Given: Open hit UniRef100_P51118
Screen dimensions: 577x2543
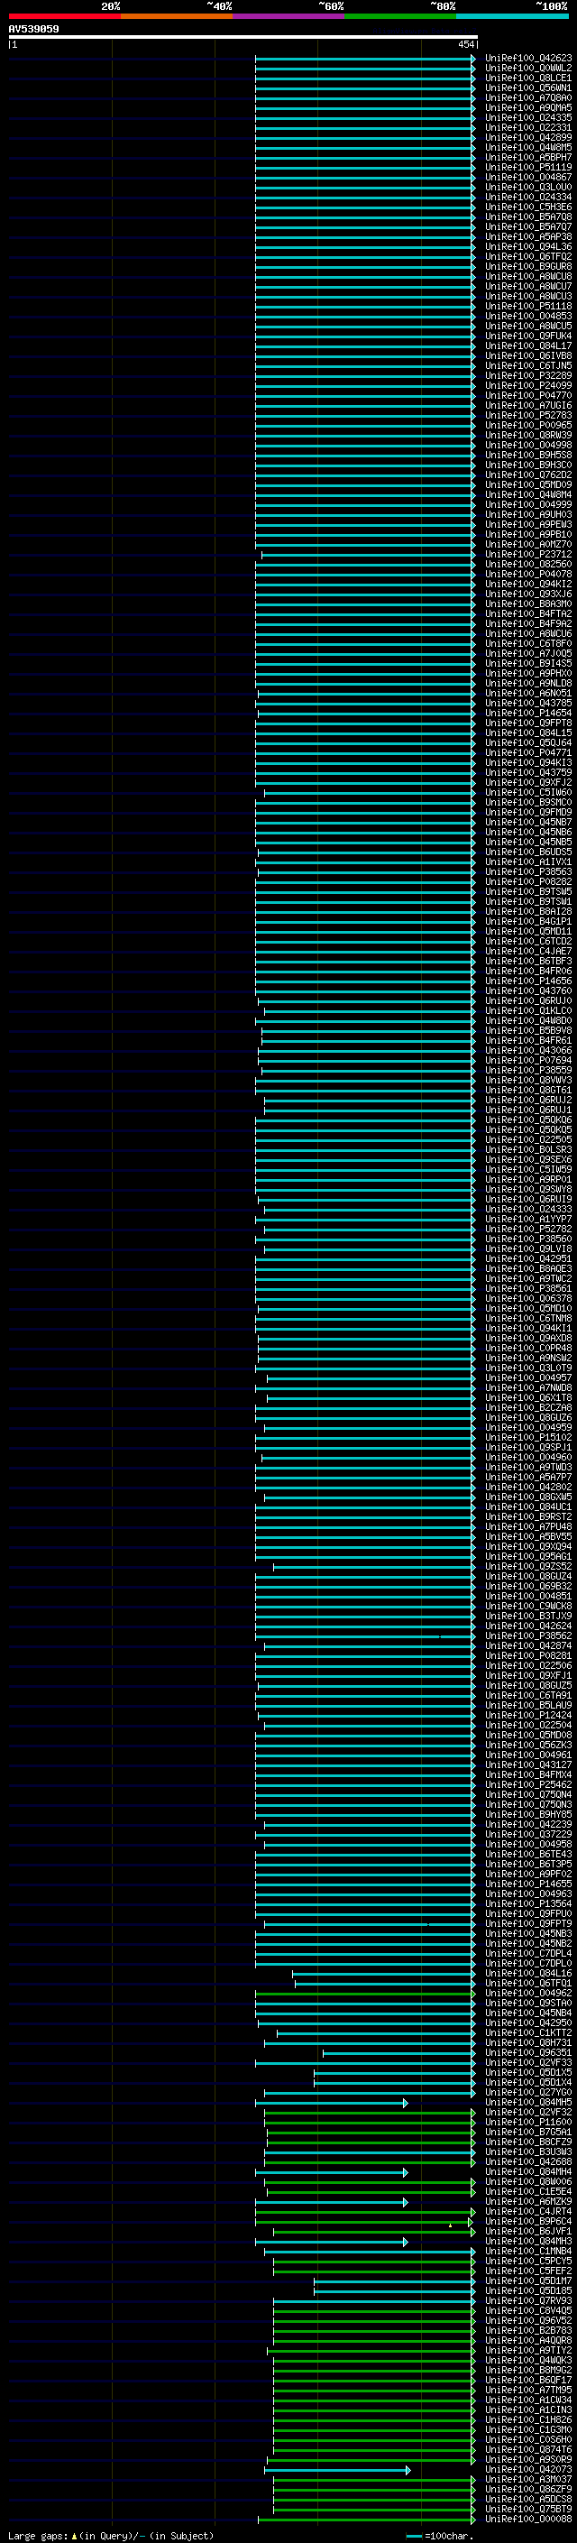Looking at the screenshot, I should pyautogui.click(x=528, y=306).
